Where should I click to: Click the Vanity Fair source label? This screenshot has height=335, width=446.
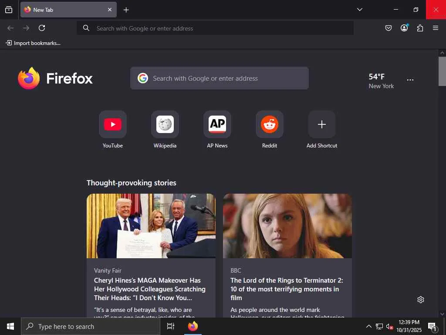click(108, 270)
